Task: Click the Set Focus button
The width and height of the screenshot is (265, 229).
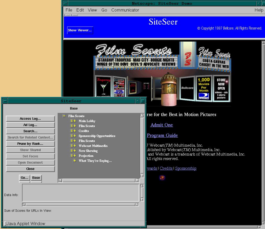Action: point(30,156)
